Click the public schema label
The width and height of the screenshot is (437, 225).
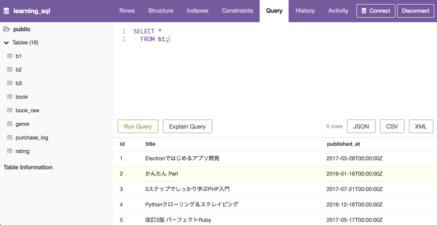click(x=22, y=29)
